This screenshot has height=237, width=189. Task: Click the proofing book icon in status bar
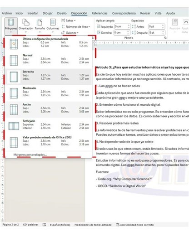coord(44,225)
